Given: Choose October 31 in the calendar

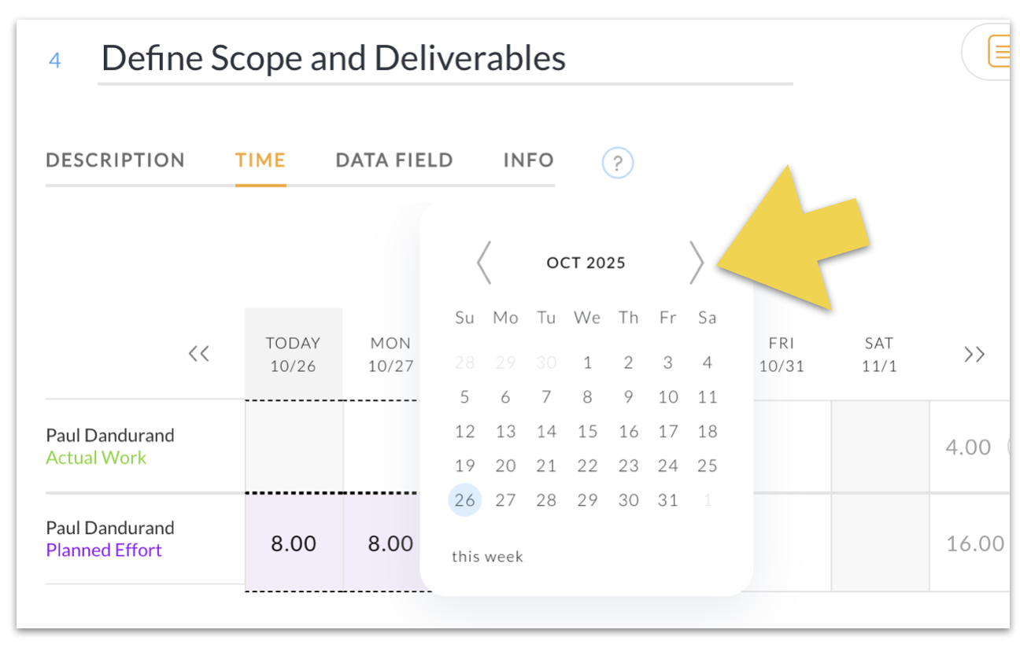Looking at the screenshot, I should click(668, 500).
